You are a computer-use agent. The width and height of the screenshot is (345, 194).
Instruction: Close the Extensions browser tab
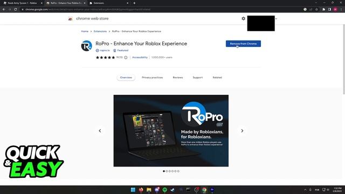[127, 3]
